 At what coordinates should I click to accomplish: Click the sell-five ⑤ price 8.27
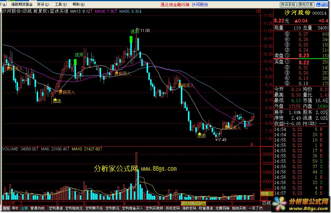click(303, 34)
